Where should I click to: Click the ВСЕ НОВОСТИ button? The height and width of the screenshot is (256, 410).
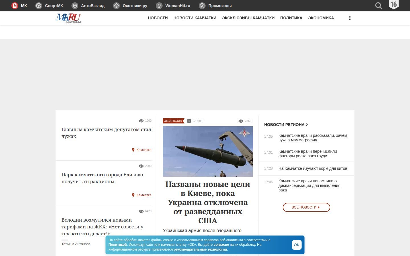(306, 207)
